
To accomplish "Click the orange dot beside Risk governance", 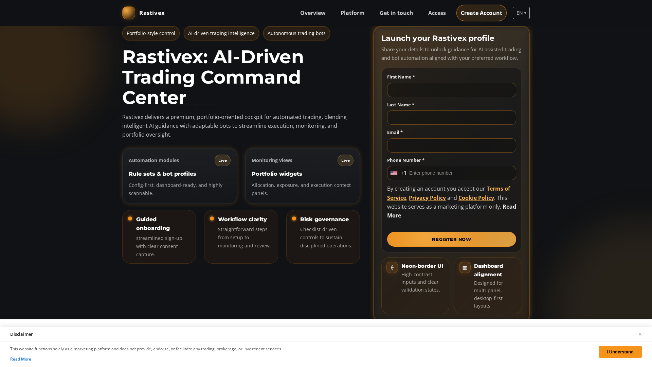I will (x=294, y=219).
